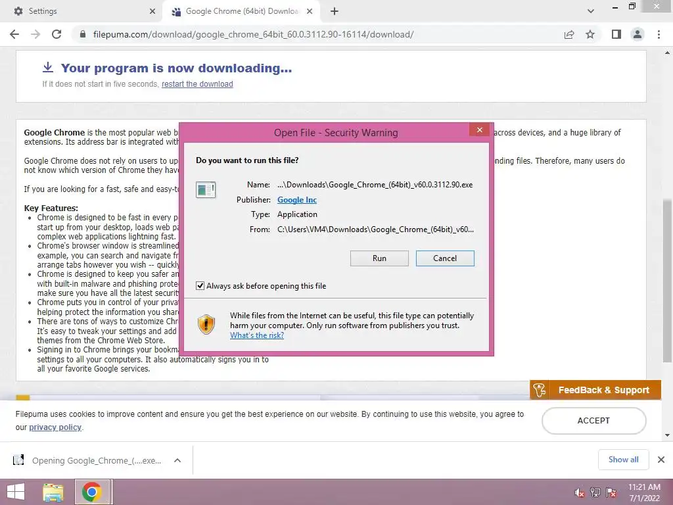
Task: Click the download arrow icon beside heading
Action: coord(47,68)
